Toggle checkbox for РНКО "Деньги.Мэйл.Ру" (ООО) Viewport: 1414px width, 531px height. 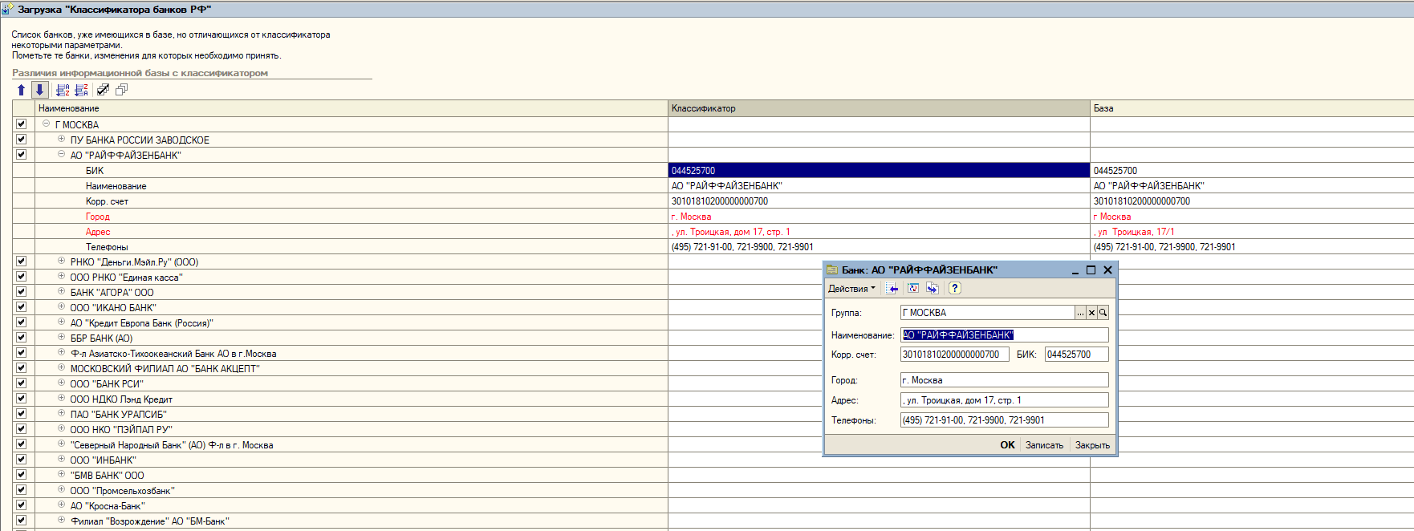click(21, 261)
